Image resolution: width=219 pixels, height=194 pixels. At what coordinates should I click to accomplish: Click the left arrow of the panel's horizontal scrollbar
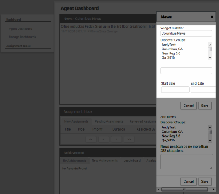[x=159, y=190]
